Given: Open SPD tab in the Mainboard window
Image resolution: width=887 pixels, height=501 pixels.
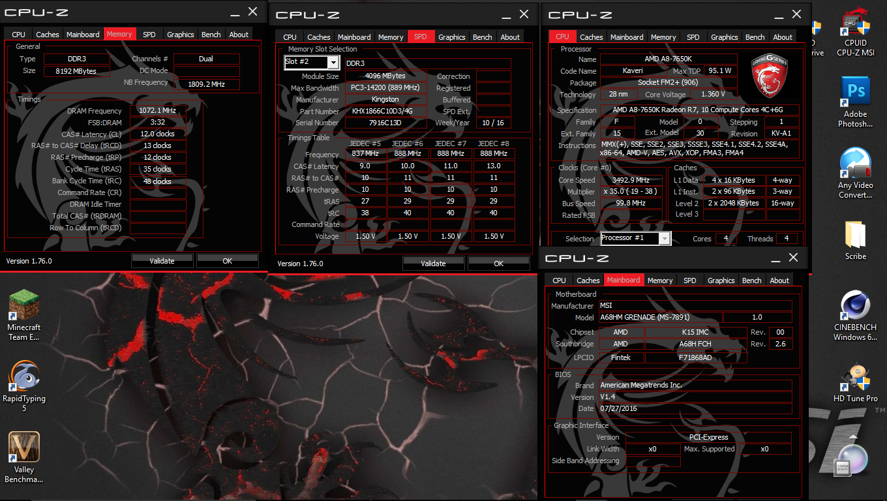Looking at the screenshot, I should (690, 281).
